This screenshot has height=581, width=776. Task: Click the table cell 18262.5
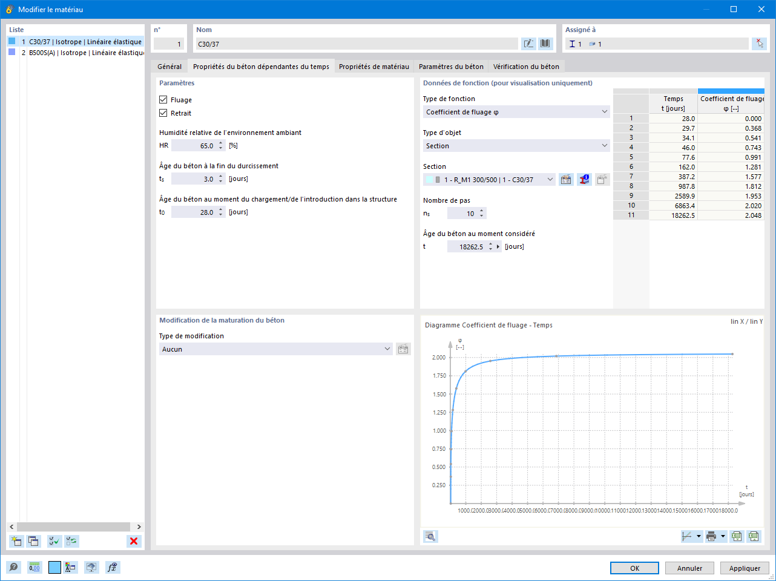click(673, 215)
